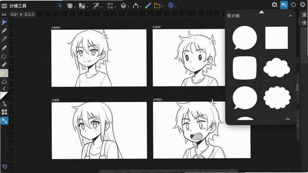
Task: Select the crayon tool below the lasso tool
Action: pyautogui.click(x=4, y=65)
